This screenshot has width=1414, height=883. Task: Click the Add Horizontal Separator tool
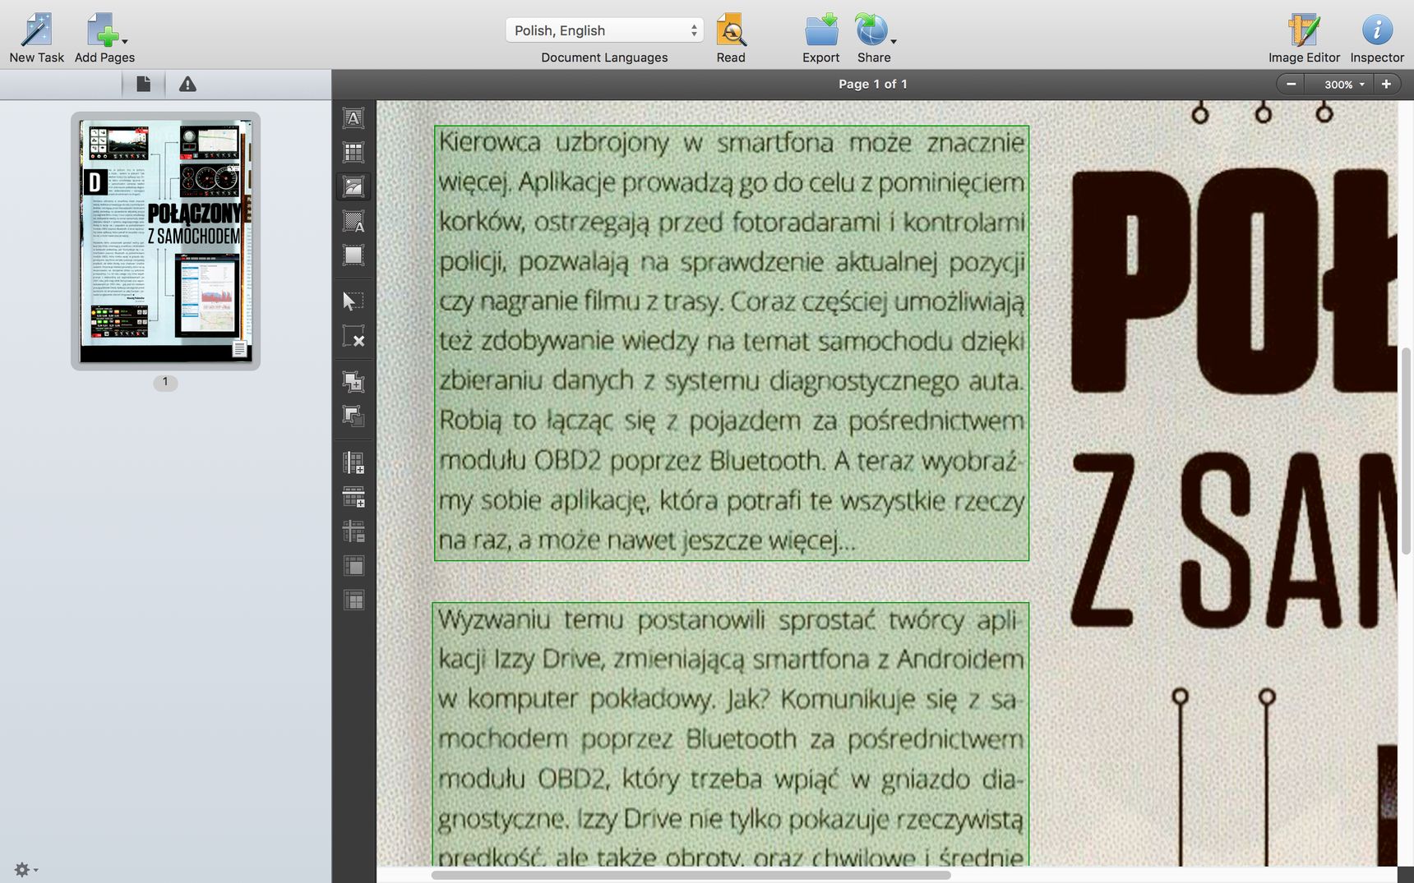point(353,497)
